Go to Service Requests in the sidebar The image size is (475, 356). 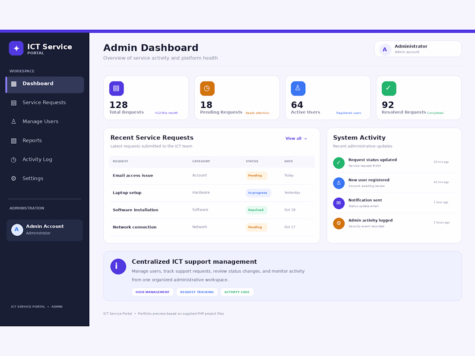[45, 103]
